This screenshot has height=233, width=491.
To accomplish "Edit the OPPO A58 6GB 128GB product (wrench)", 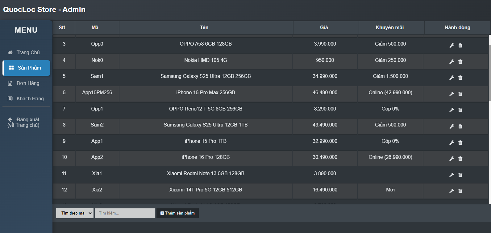I will pos(451,46).
